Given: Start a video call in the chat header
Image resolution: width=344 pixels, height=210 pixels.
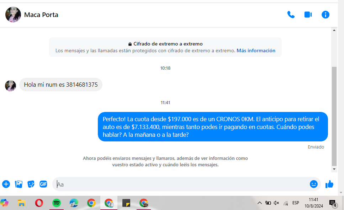Looking at the screenshot, I should 308,15.
